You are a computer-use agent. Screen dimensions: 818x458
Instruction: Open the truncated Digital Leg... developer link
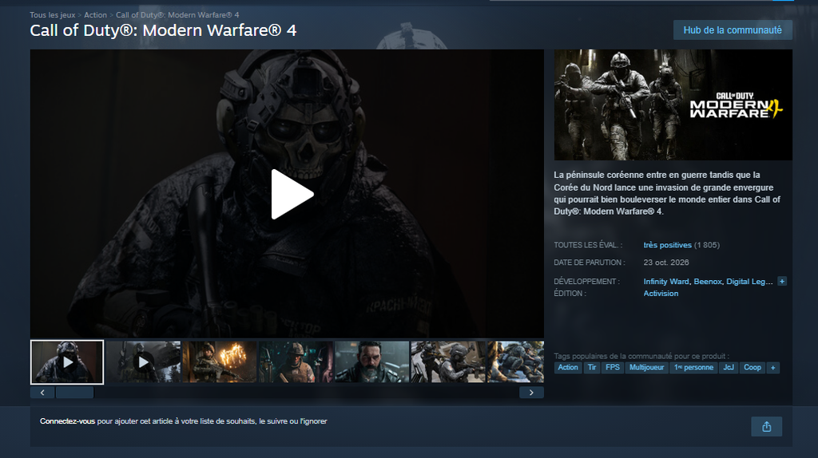tap(749, 282)
